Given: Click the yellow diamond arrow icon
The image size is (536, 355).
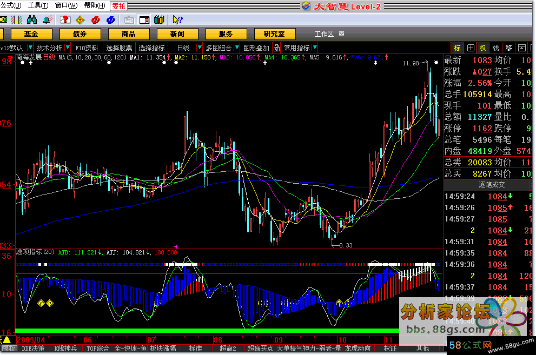Looking at the screenshot, I should click(80, 20).
